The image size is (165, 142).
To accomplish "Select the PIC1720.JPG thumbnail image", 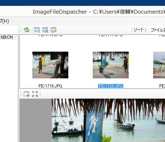I will [x=111, y=65].
